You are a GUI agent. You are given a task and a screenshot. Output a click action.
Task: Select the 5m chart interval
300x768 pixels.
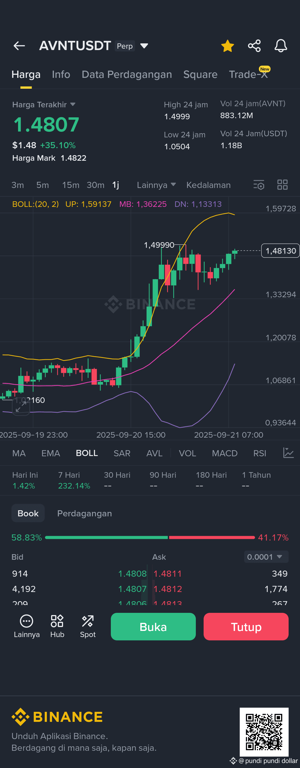click(42, 185)
